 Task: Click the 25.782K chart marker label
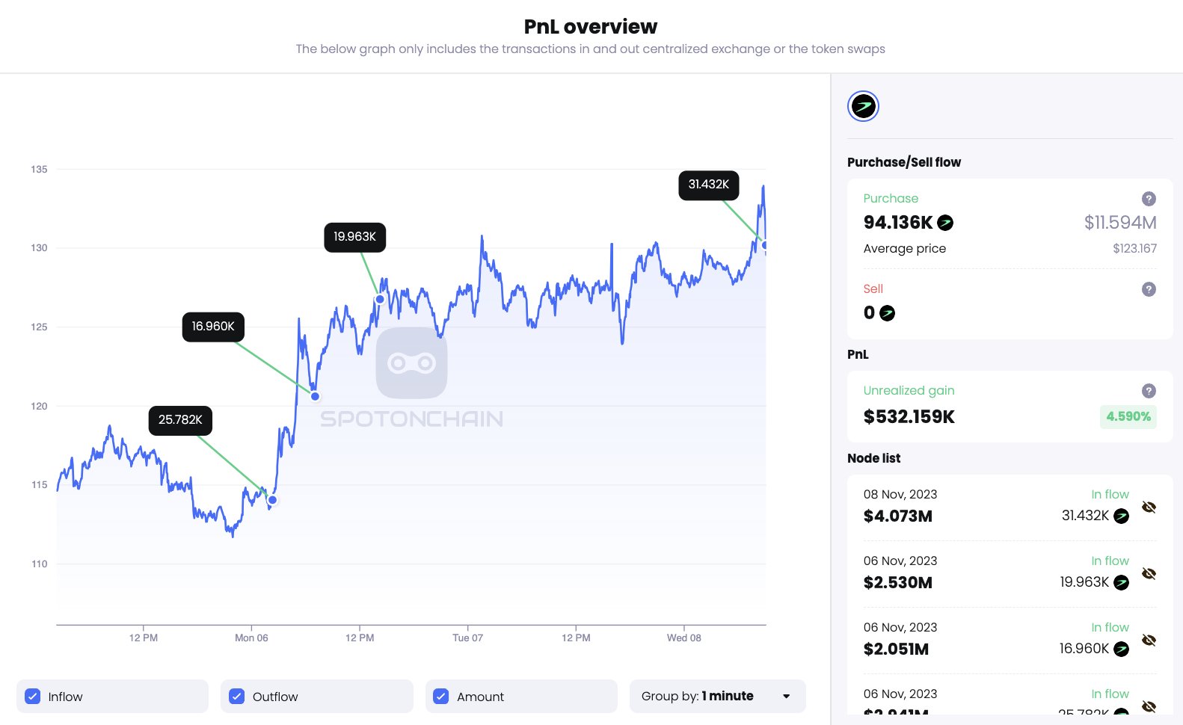180,420
